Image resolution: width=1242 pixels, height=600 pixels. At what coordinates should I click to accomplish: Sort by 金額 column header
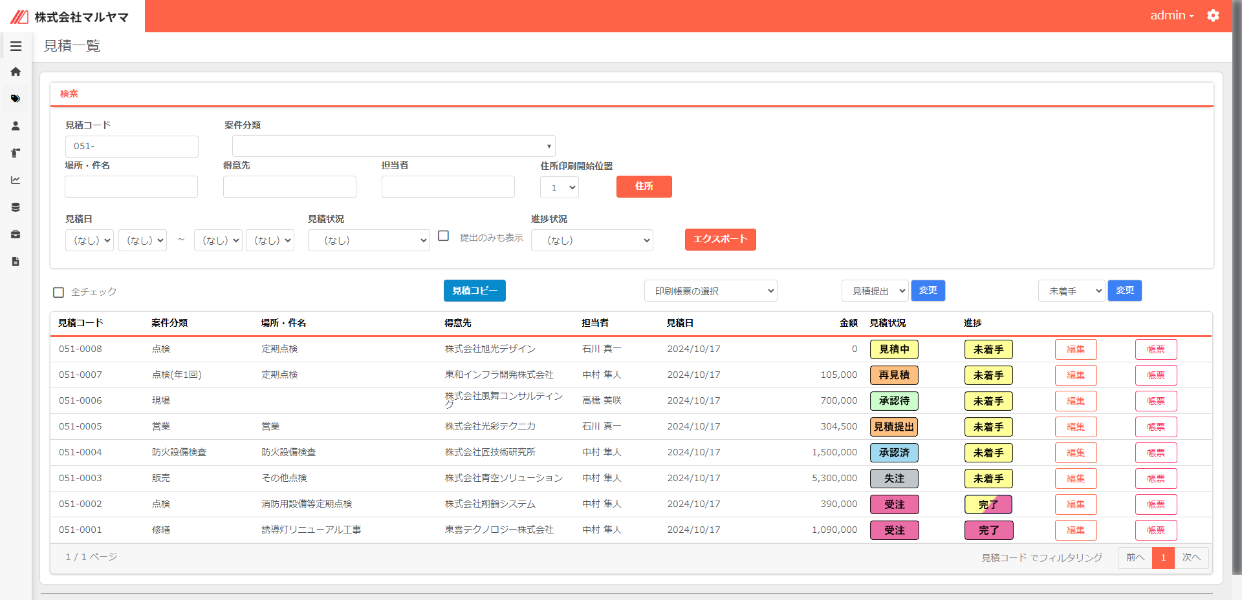pos(849,323)
